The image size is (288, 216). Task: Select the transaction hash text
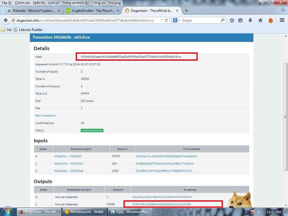[131, 57]
